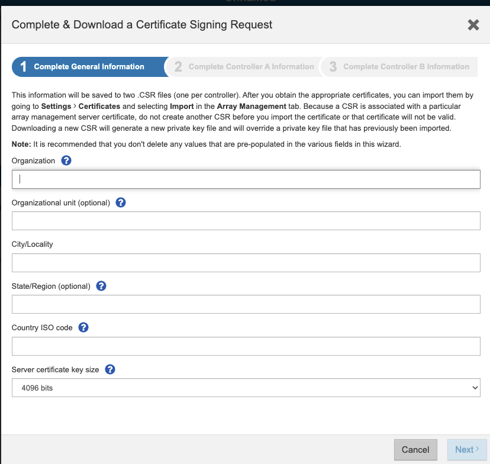Click the State/Region help icon
This screenshot has height=464, width=490.
point(101,286)
